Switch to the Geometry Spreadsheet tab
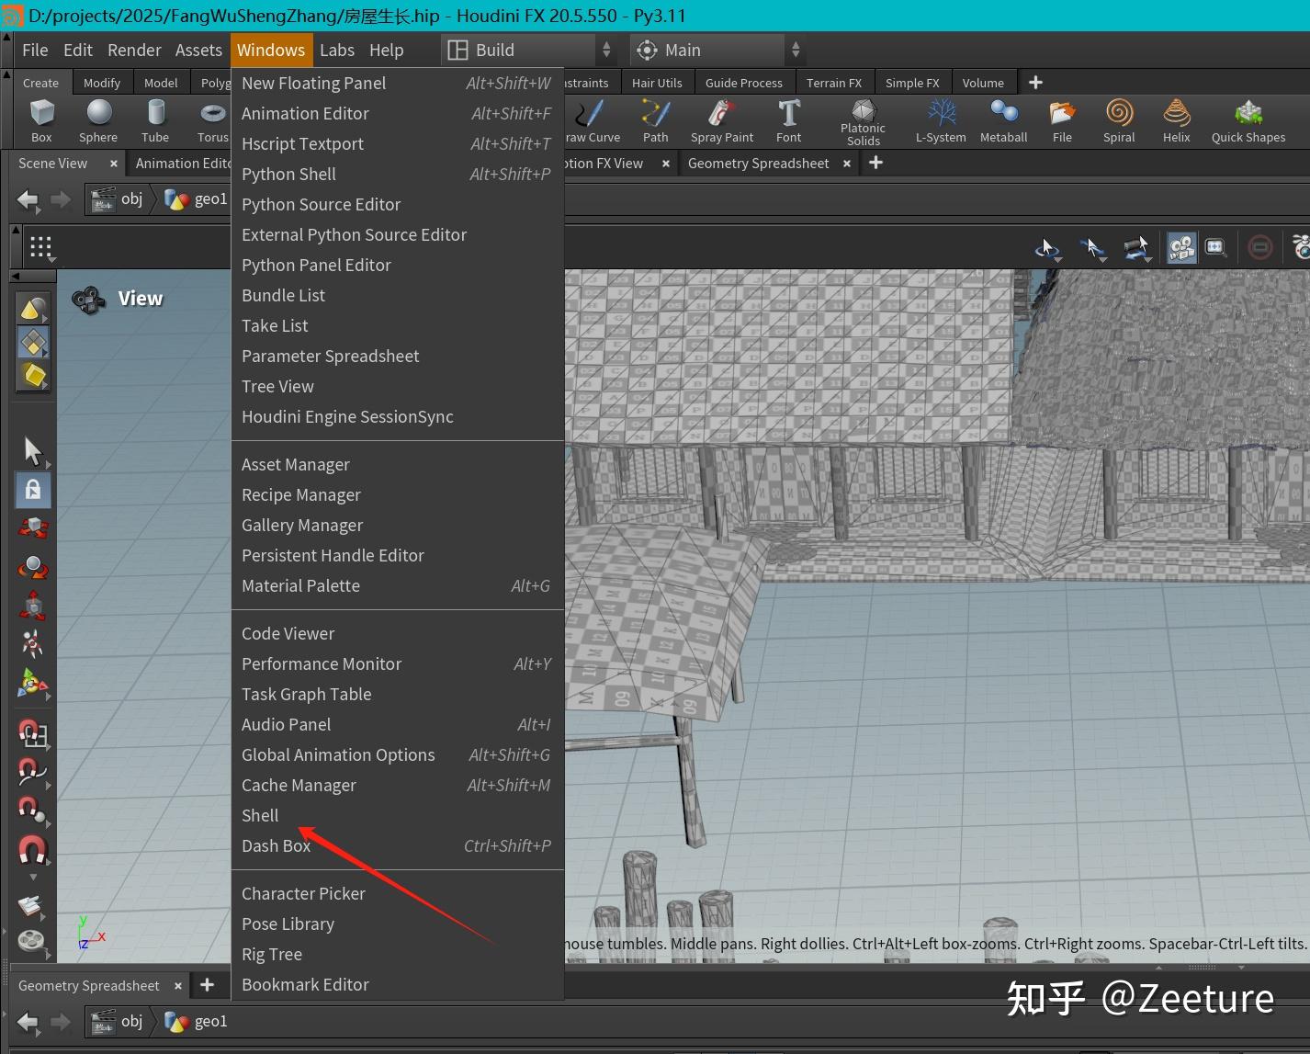 click(x=758, y=164)
